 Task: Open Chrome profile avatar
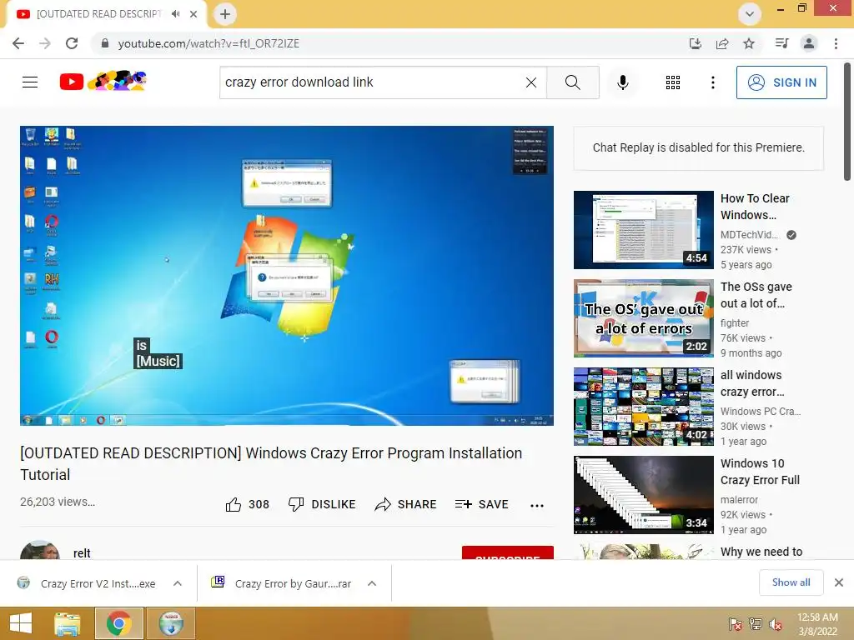(809, 43)
